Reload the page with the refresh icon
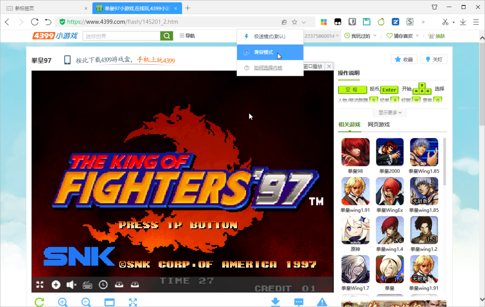 click(35, 22)
